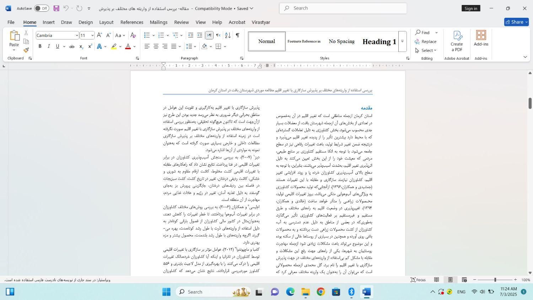Screen dimensions: 533x300
Task: Apply superscript formatting
Action: pyautogui.click(x=90, y=47)
